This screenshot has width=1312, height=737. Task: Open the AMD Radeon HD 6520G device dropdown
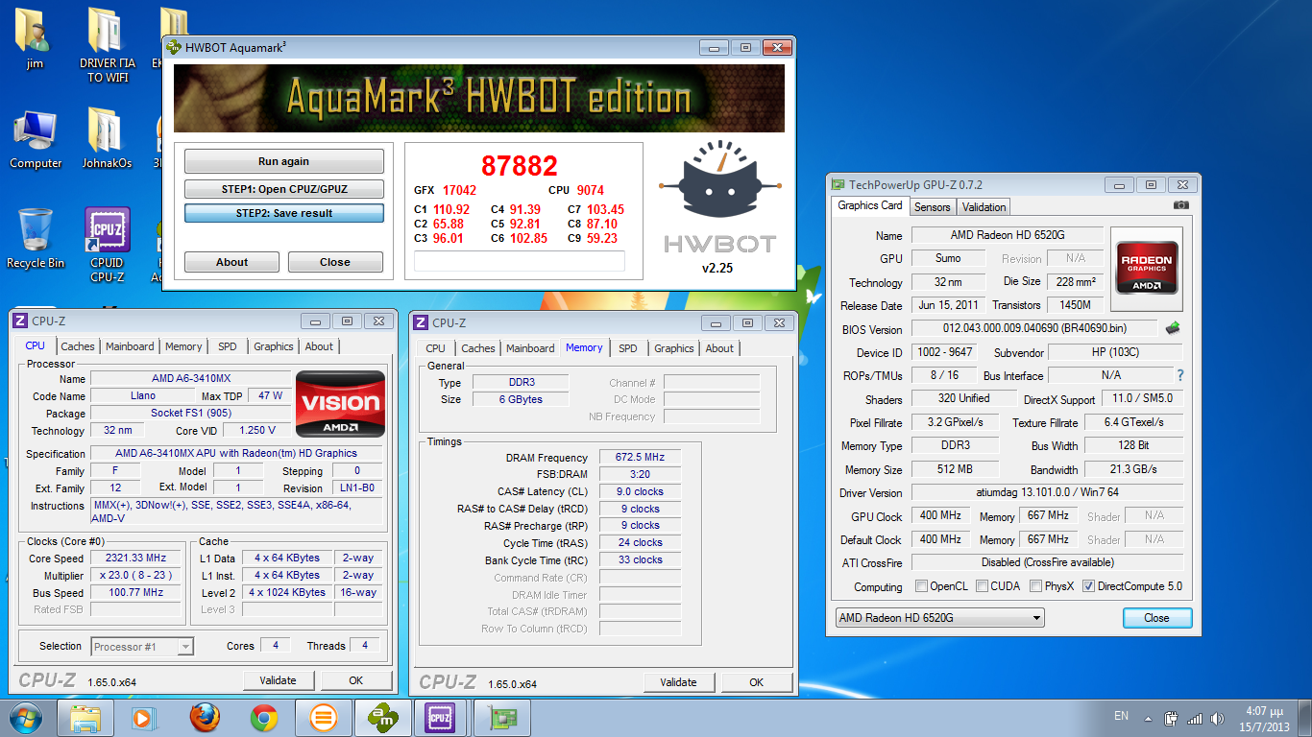coord(939,618)
